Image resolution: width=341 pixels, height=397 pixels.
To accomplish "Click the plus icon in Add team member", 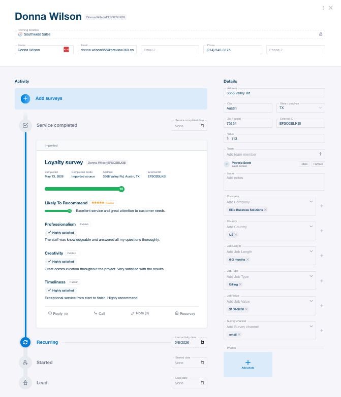I will pyautogui.click(x=321, y=154).
